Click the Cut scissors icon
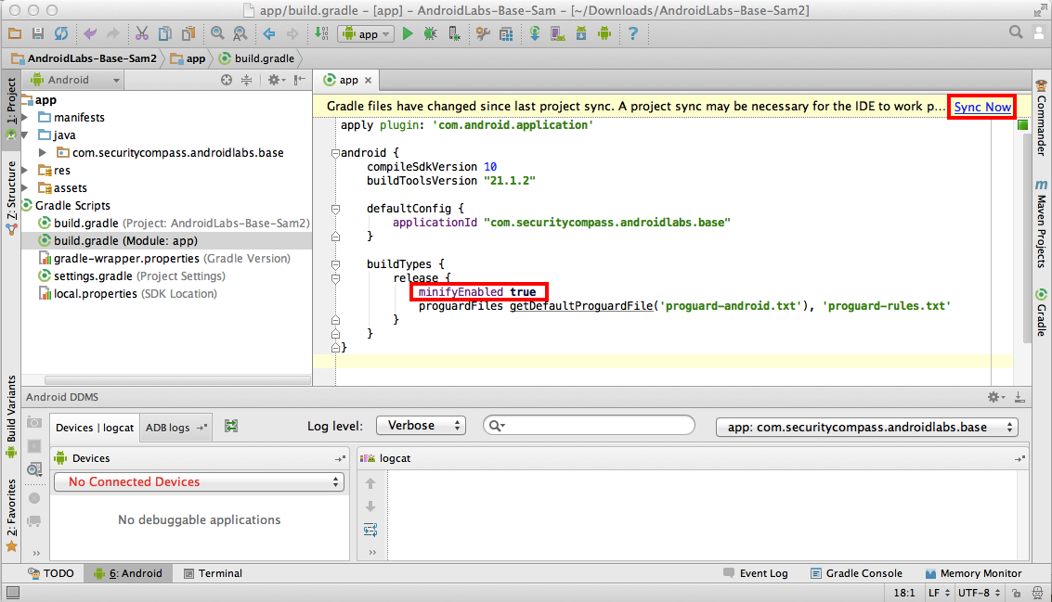This screenshot has width=1052, height=602. pos(141,33)
